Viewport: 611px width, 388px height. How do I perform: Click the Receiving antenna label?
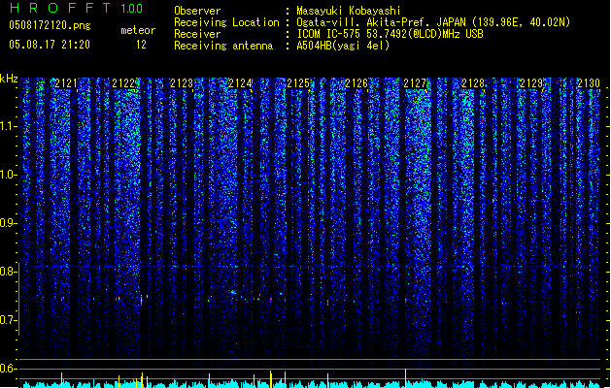pos(223,46)
